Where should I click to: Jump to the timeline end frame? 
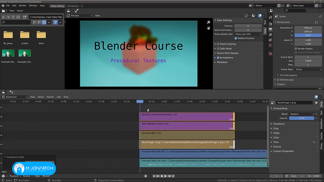point(173,176)
